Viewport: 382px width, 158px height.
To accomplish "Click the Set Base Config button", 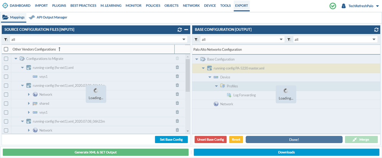I will pos(171,140).
